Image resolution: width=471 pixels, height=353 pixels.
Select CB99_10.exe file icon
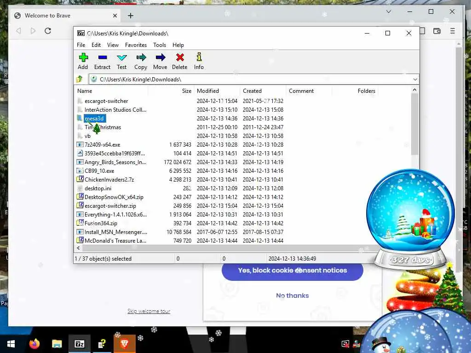click(x=80, y=171)
